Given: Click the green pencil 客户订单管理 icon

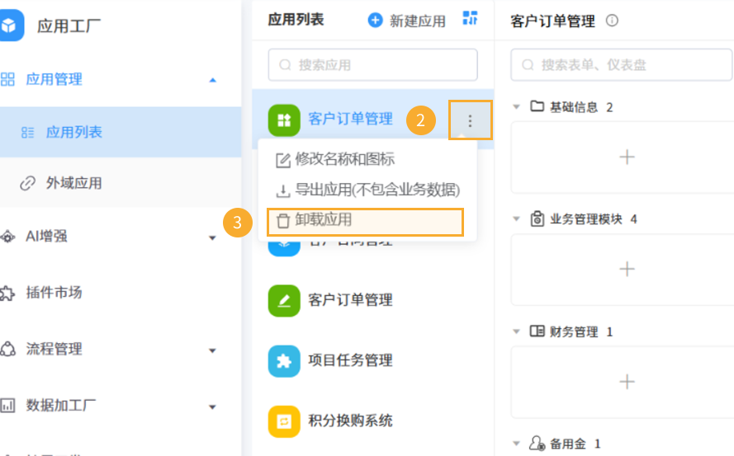Looking at the screenshot, I should [x=284, y=301].
